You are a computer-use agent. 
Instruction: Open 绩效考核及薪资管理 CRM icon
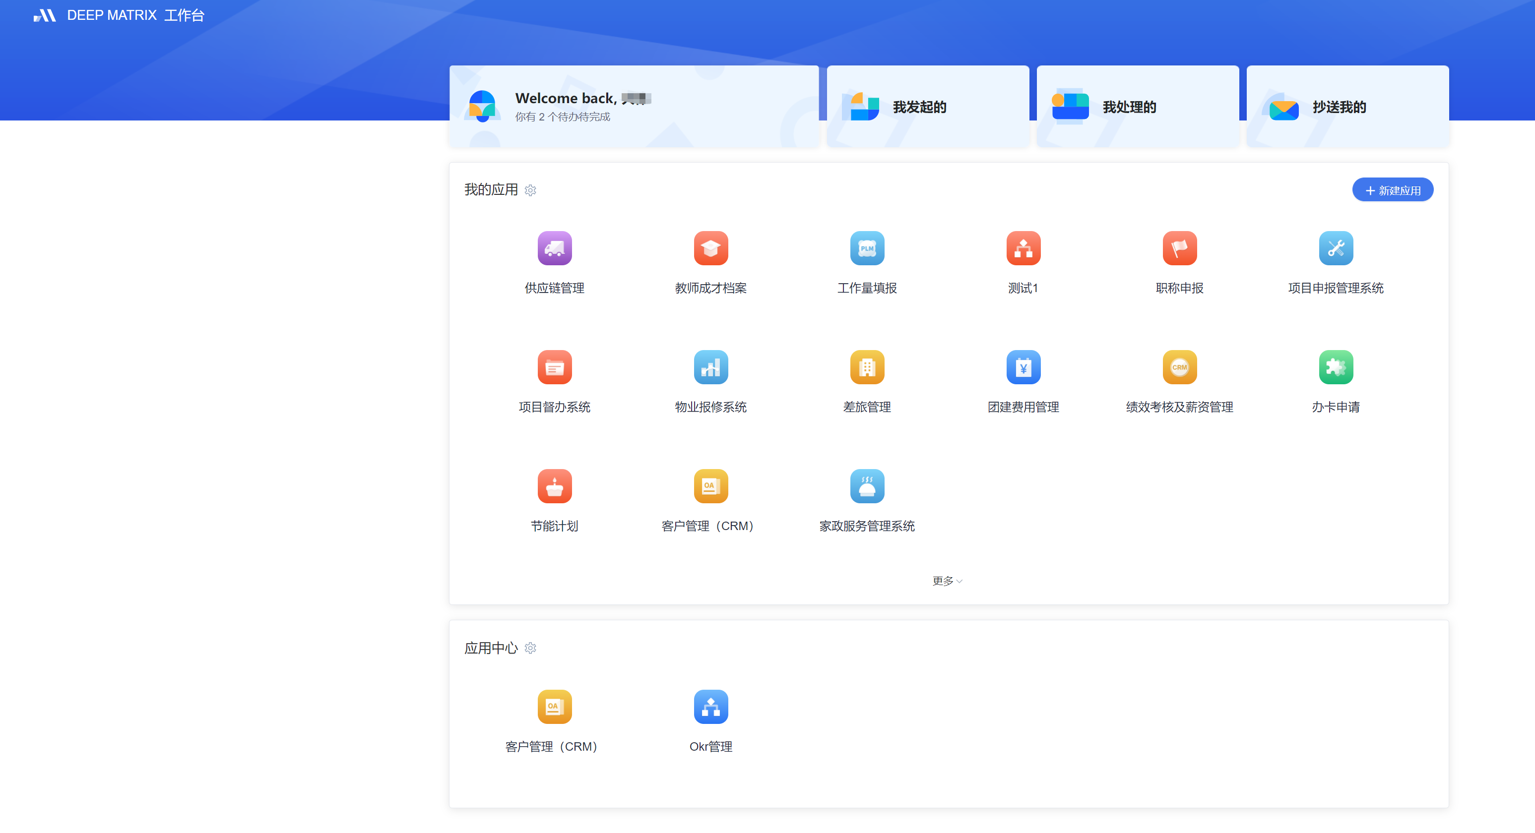click(1179, 367)
